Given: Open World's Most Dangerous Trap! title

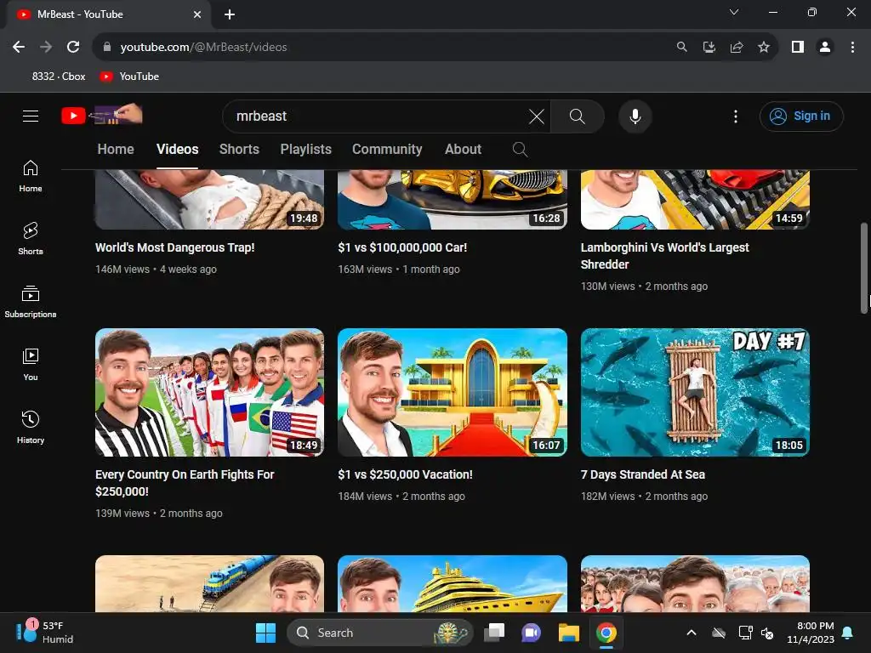Looking at the screenshot, I should (x=175, y=247).
